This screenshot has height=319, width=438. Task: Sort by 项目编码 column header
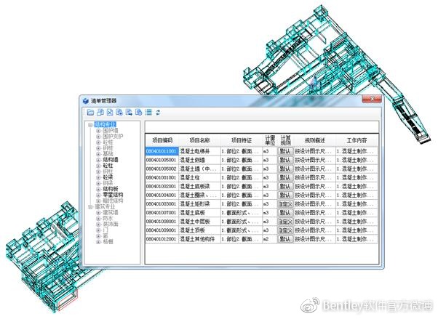[x=162, y=140]
